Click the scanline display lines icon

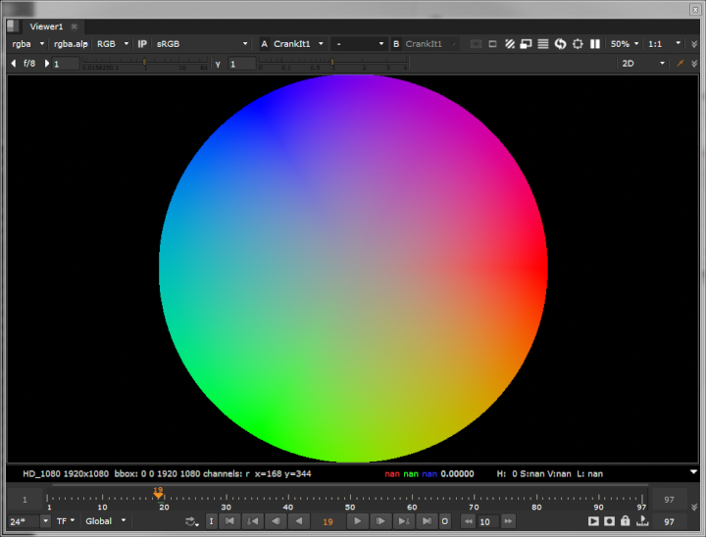coord(543,44)
